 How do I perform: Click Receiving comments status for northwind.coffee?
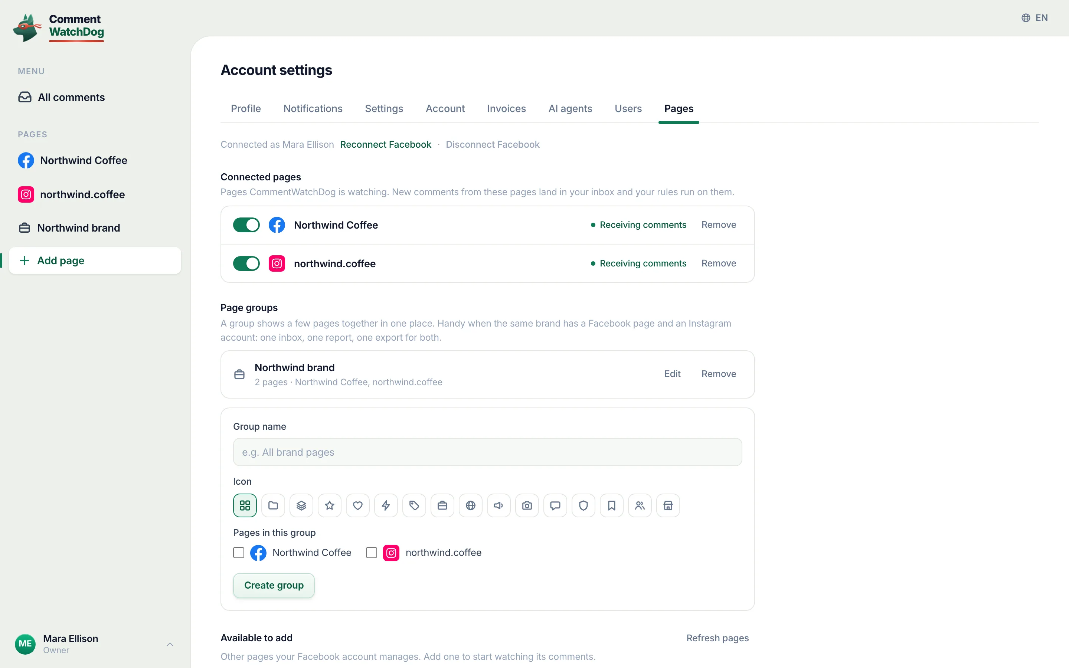639,263
